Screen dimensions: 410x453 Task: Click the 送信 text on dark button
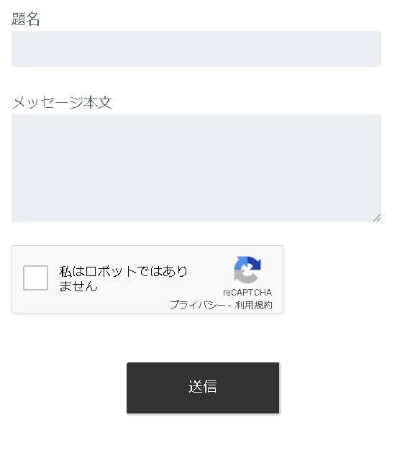[203, 387]
